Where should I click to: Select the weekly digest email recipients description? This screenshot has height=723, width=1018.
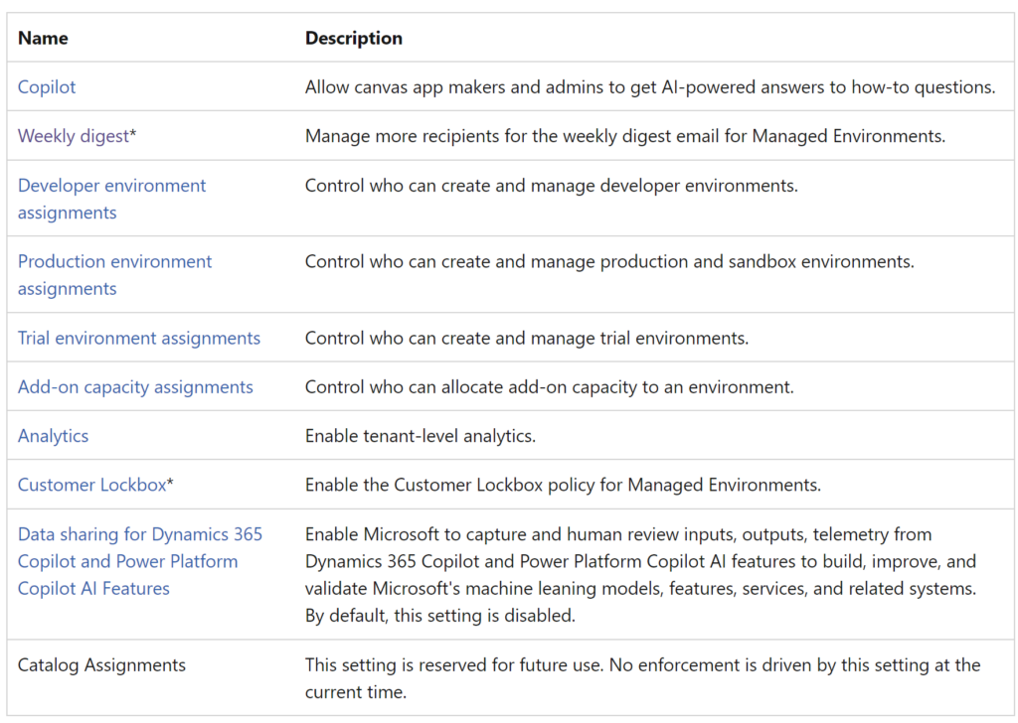click(x=625, y=136)
